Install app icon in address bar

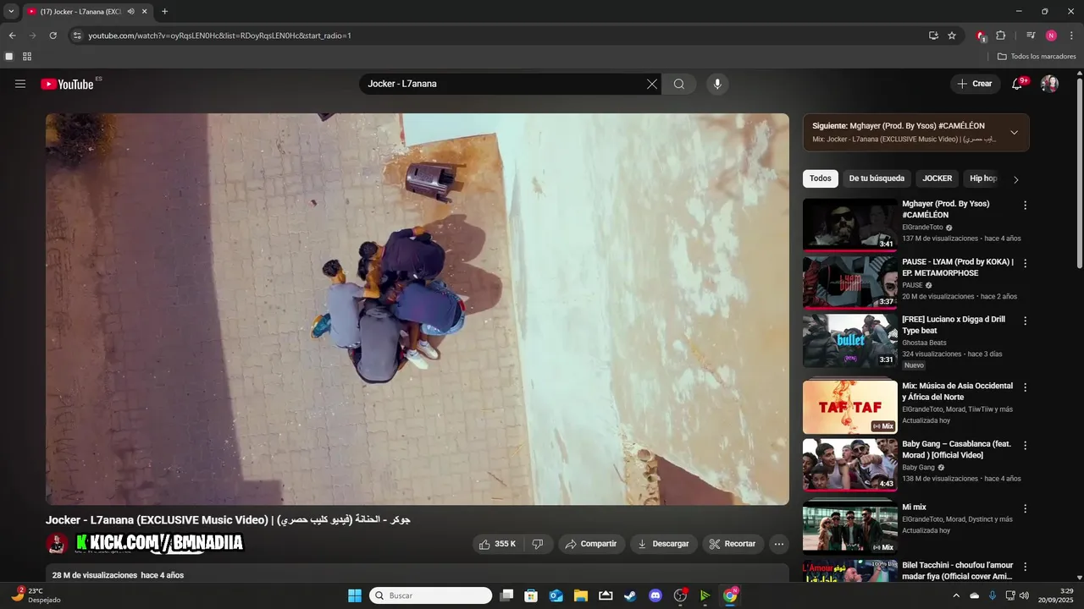tap(933, 36)
